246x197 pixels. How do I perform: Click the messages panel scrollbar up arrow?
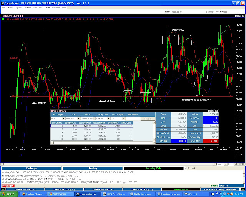(244, 172)
